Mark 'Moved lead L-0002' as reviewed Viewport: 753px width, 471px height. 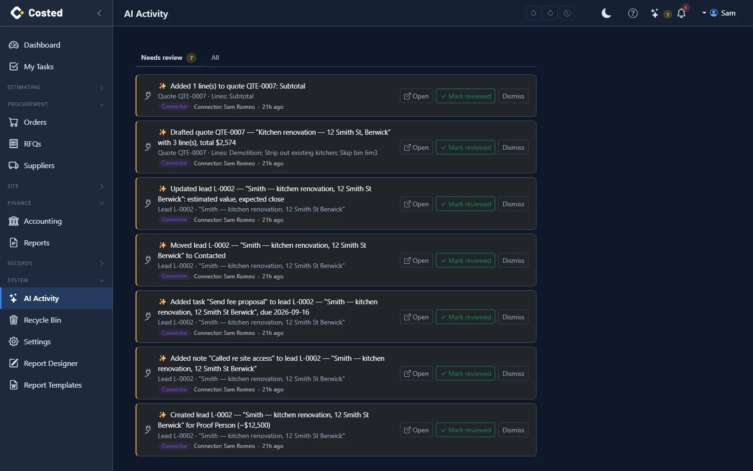pyautogui.click(x=465, y=260)
